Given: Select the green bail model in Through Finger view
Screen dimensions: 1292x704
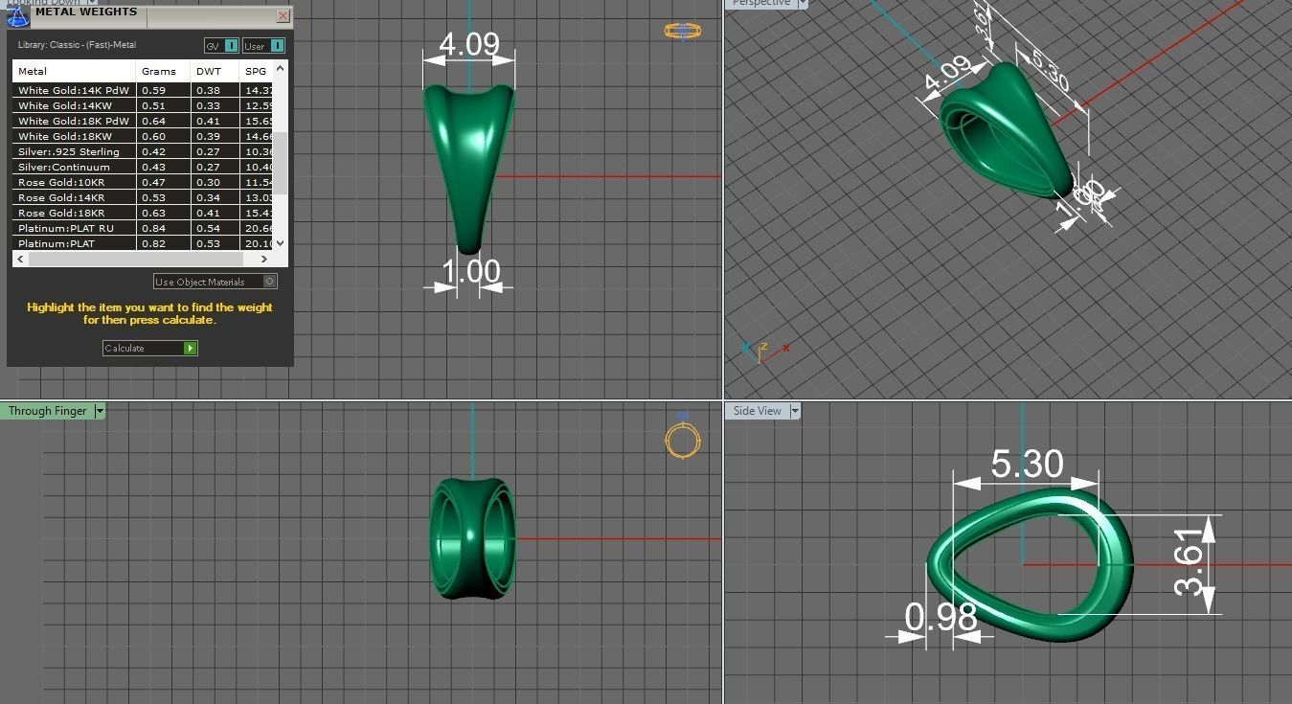Looking at the screenshot, I should pos(472,538).
